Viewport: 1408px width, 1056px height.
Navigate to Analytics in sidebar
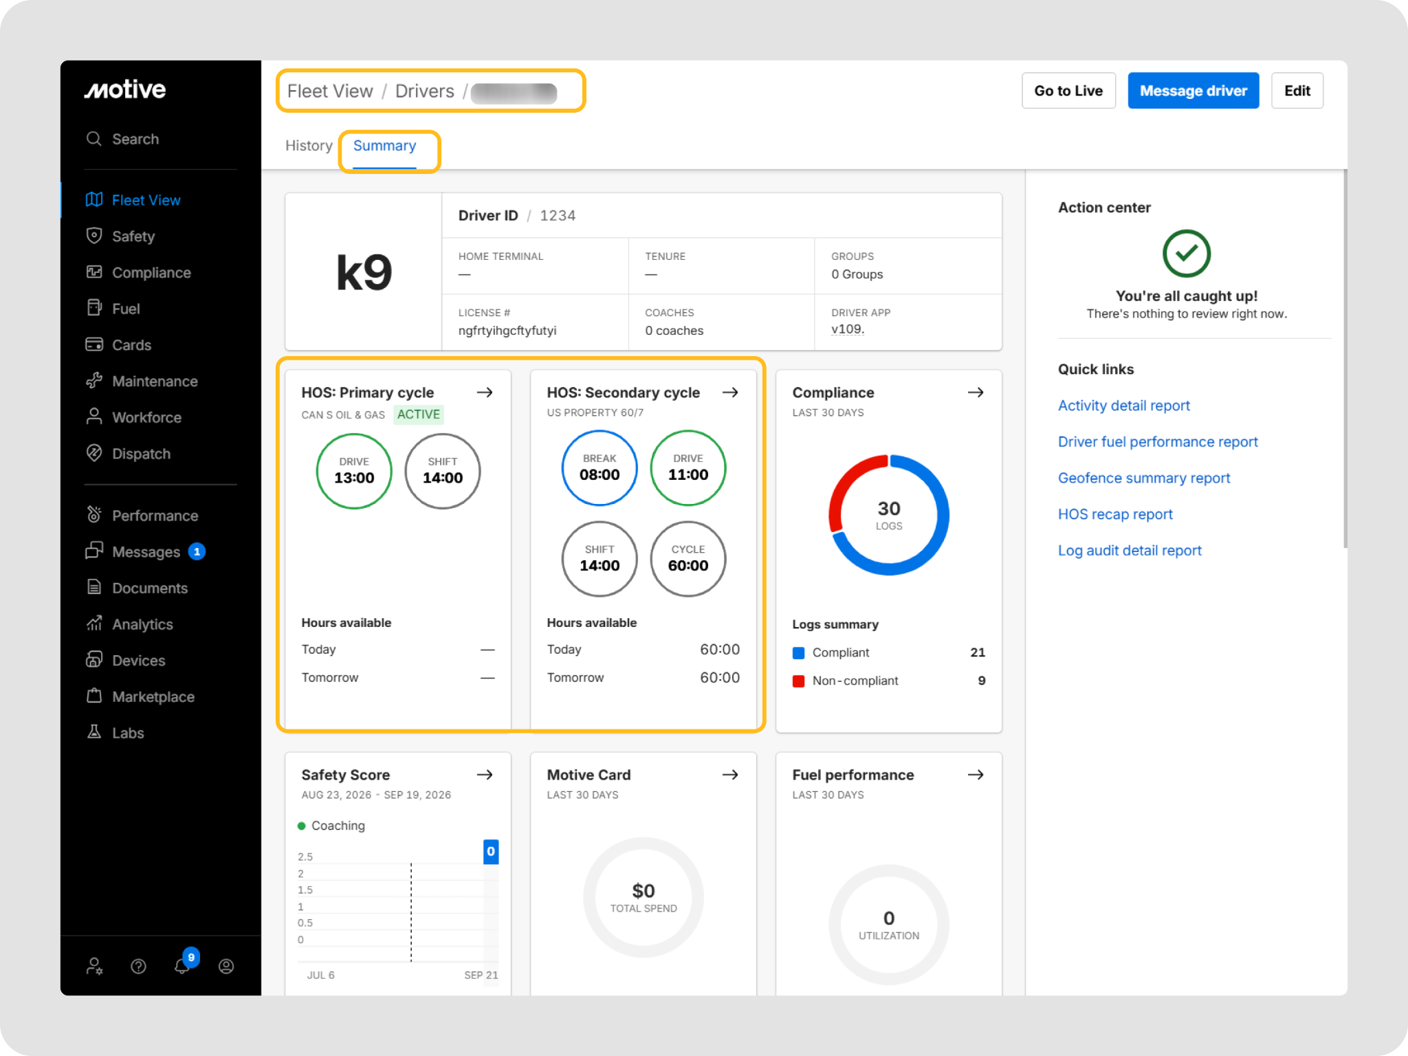click(142, 624)
